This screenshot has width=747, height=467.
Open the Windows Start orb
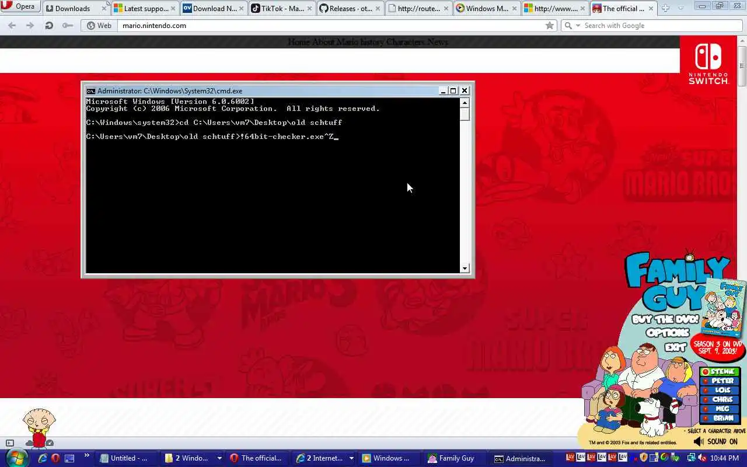16,458
